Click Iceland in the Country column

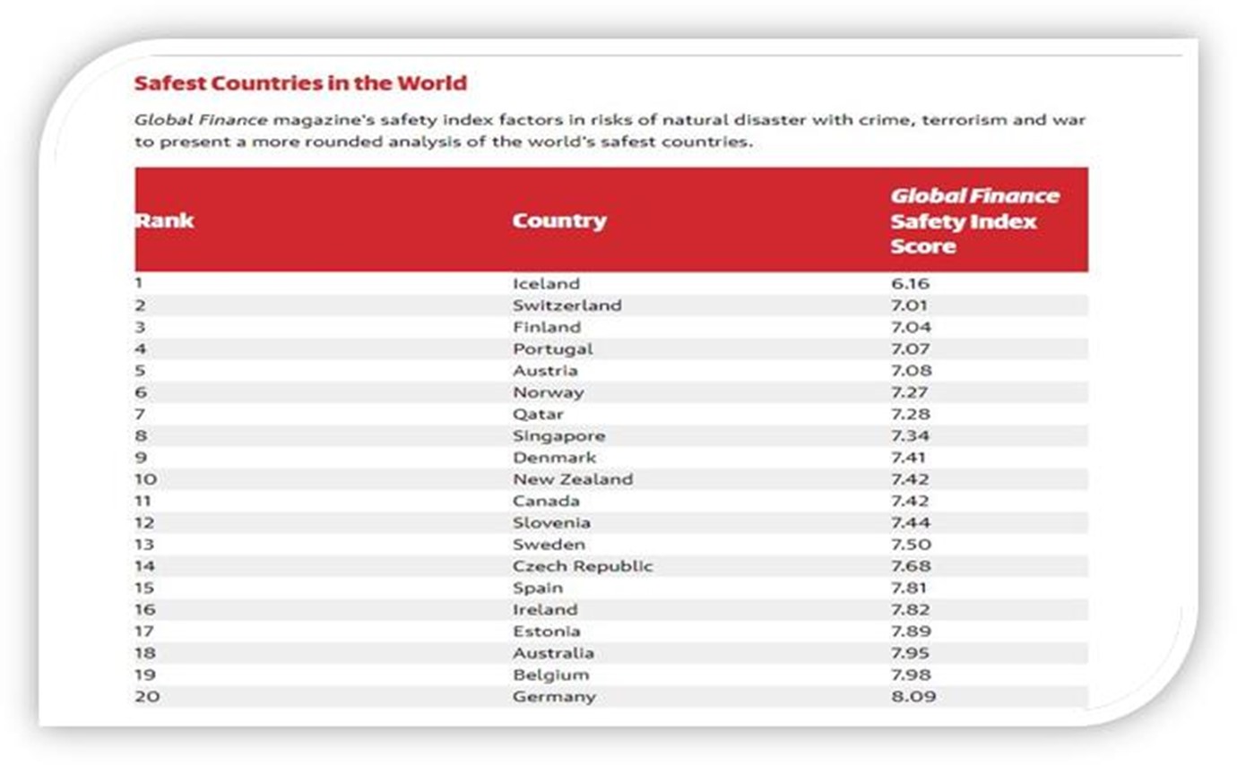click(546, 283)
